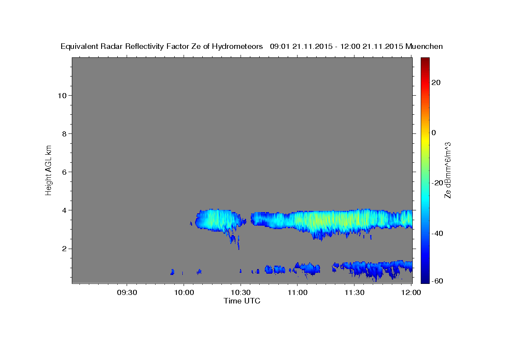Click the date range text '09:01 21.11.2015 - 12:00 21.11.2015 Muenchen'

[x=356, y=47]
